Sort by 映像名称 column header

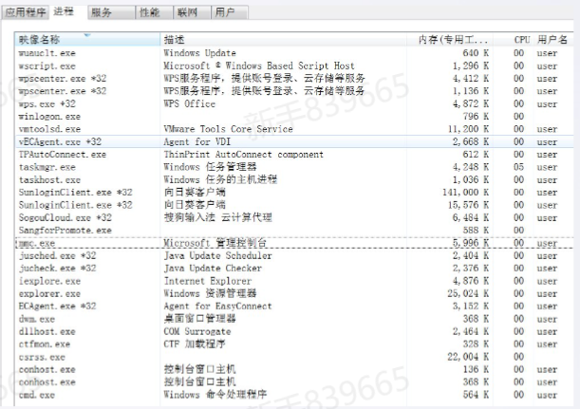coord(87,39)
